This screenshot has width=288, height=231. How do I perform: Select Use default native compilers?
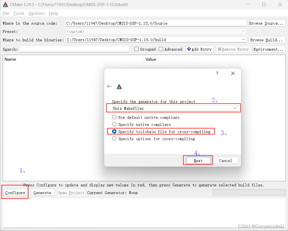tap(114, 117)
